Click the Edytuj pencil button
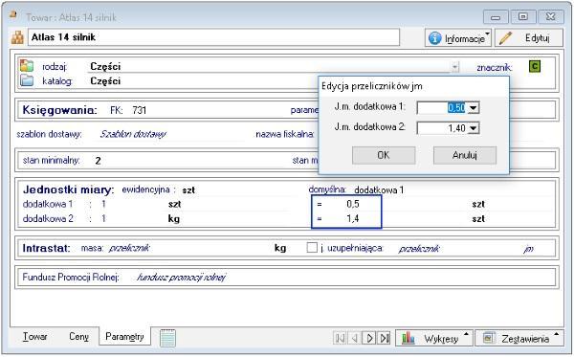Viewport: 574px width, 357px height. point(529,37)
